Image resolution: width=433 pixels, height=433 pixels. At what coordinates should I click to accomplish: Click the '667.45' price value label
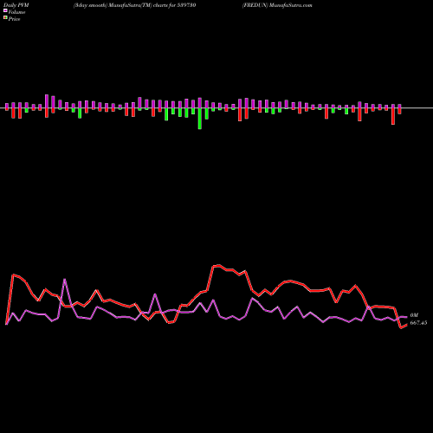tap(418, 323)
